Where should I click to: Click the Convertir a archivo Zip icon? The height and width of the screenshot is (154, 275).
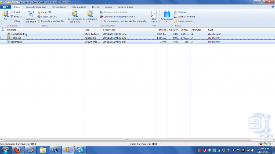point(39,21)
